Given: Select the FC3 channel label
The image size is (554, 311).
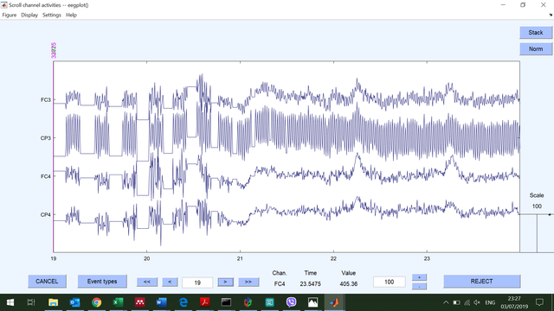Looking at the screenshot, I should click(x=46, y=100).
